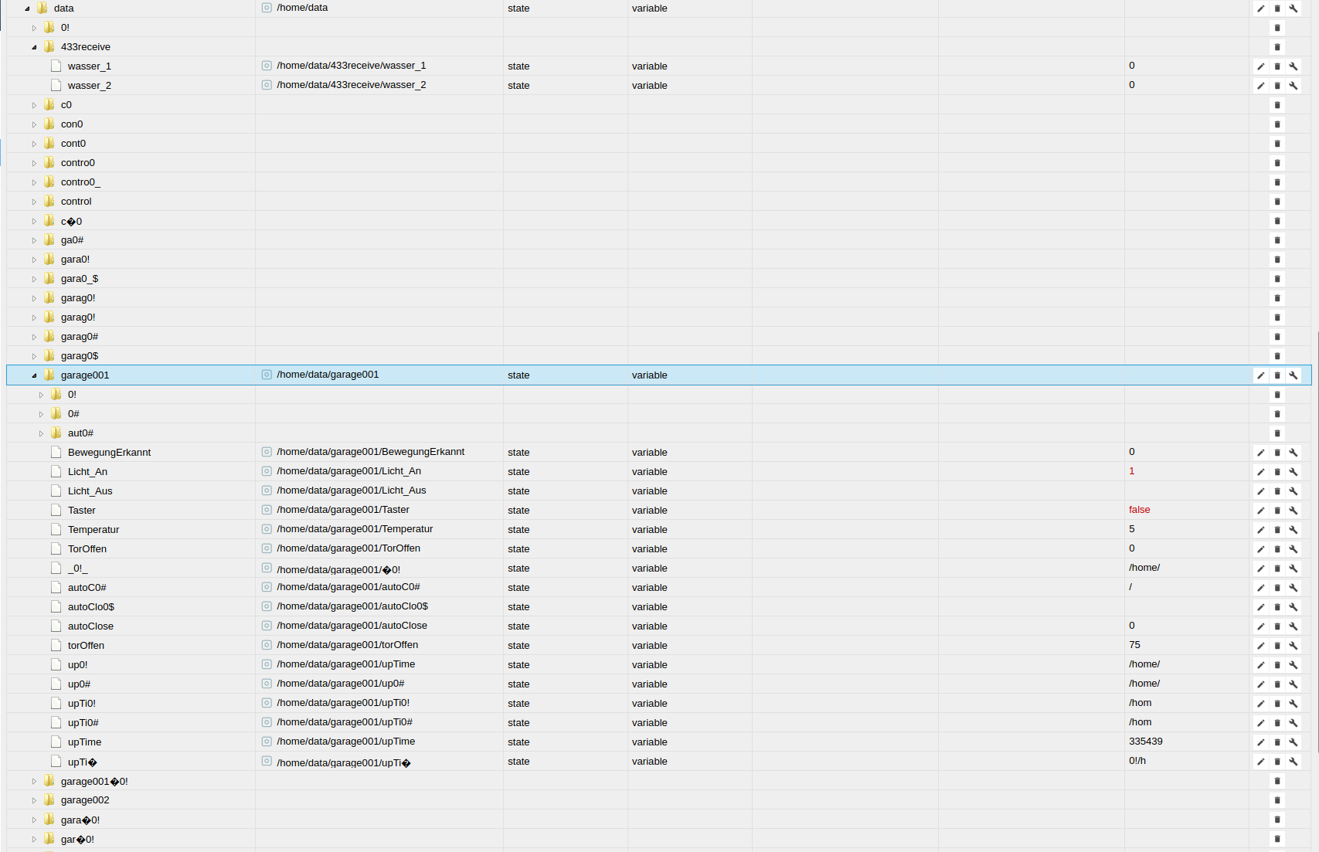The image size is (1319, 852).
Task: Edit the /home/data root object
Action: [x=1260, y=8]
